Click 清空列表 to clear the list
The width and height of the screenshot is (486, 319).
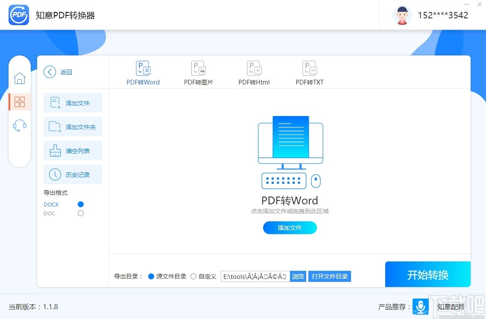pos(73,151)
